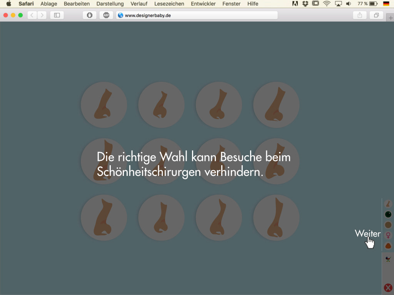Open the female gender symbol sidebar icon
This screenshot has width=394, height=295.
(x=388, y=235)
